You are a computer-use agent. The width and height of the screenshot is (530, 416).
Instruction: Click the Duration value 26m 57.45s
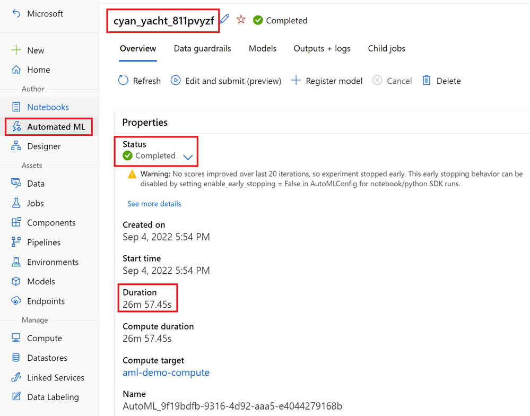tap(147, 305)
